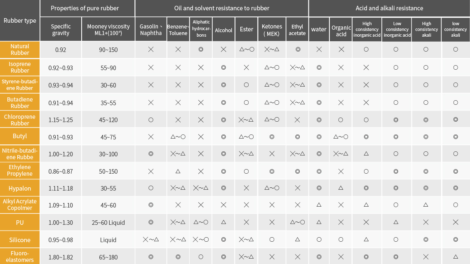Click Fluoro-elastomers' low consistency alkali triangle
Screen dimensions: 470x264
pyautogui.click(x=456, y=257)
